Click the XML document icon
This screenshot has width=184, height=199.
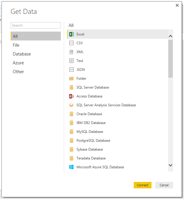pos(71,52)
